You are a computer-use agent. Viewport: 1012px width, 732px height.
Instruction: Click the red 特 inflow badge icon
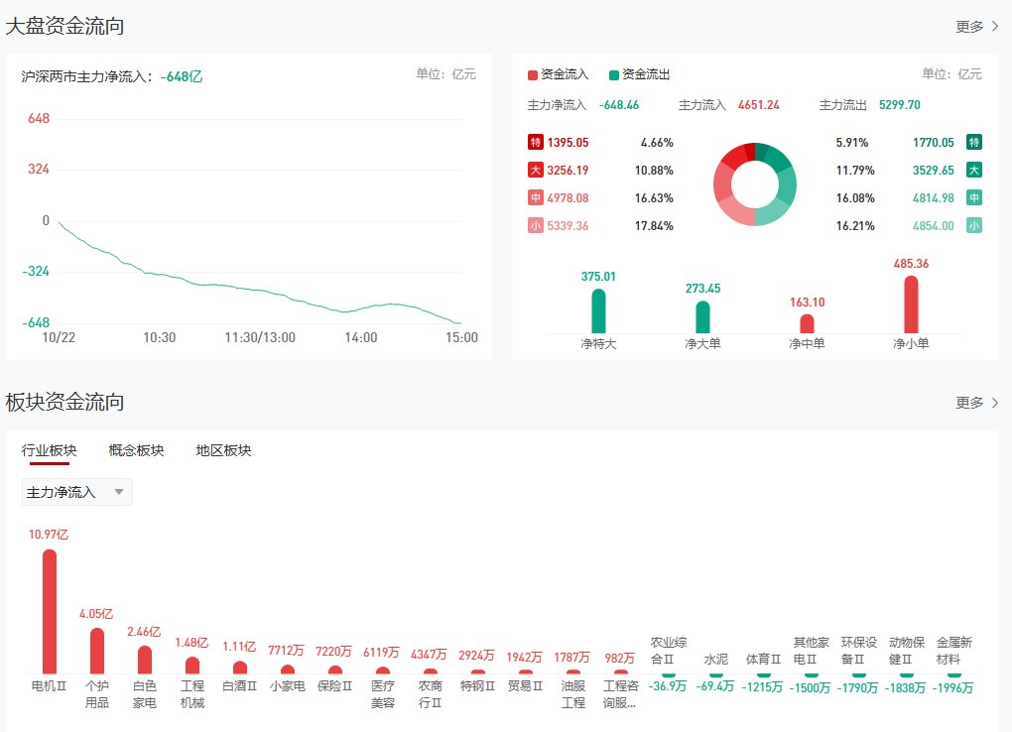[535, 142]
